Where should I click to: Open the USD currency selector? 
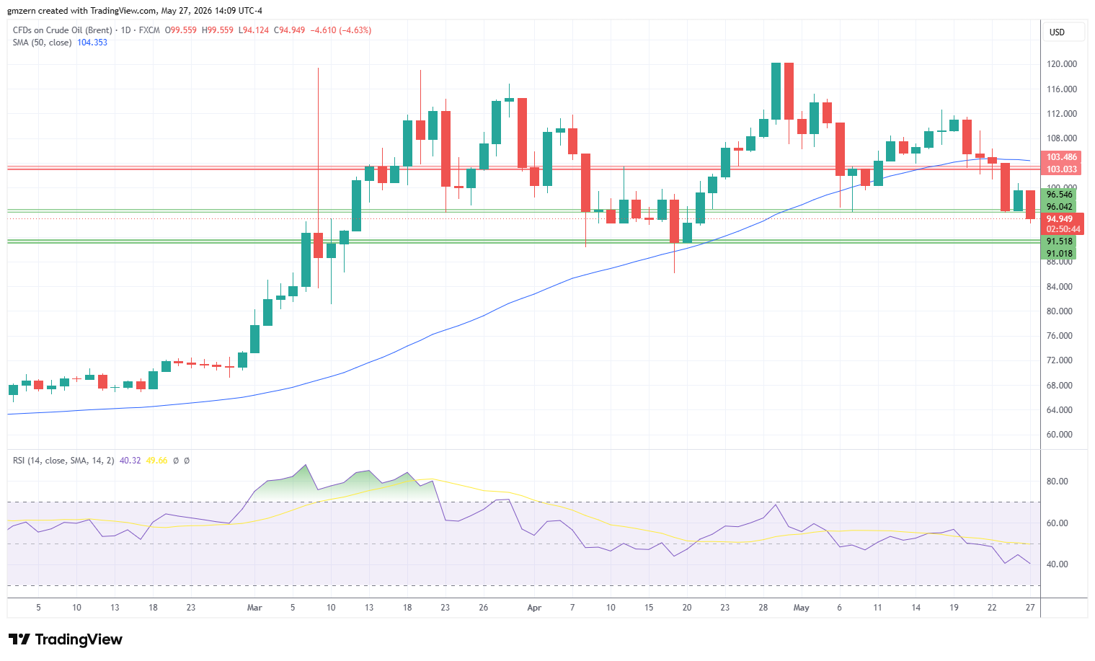click(1063, 32)
